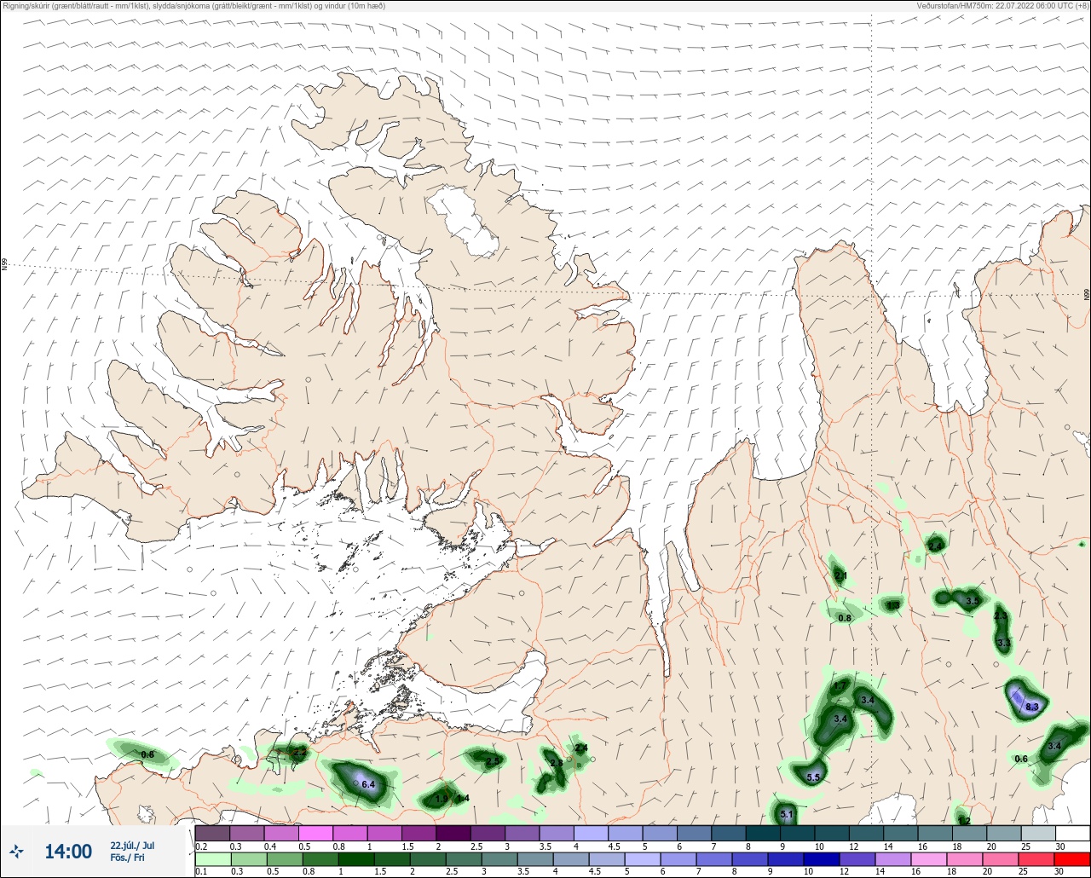This screenshot has height=878, width=1091.
Task: Click the 6.4 precipitation value on map
Action: 368,784
